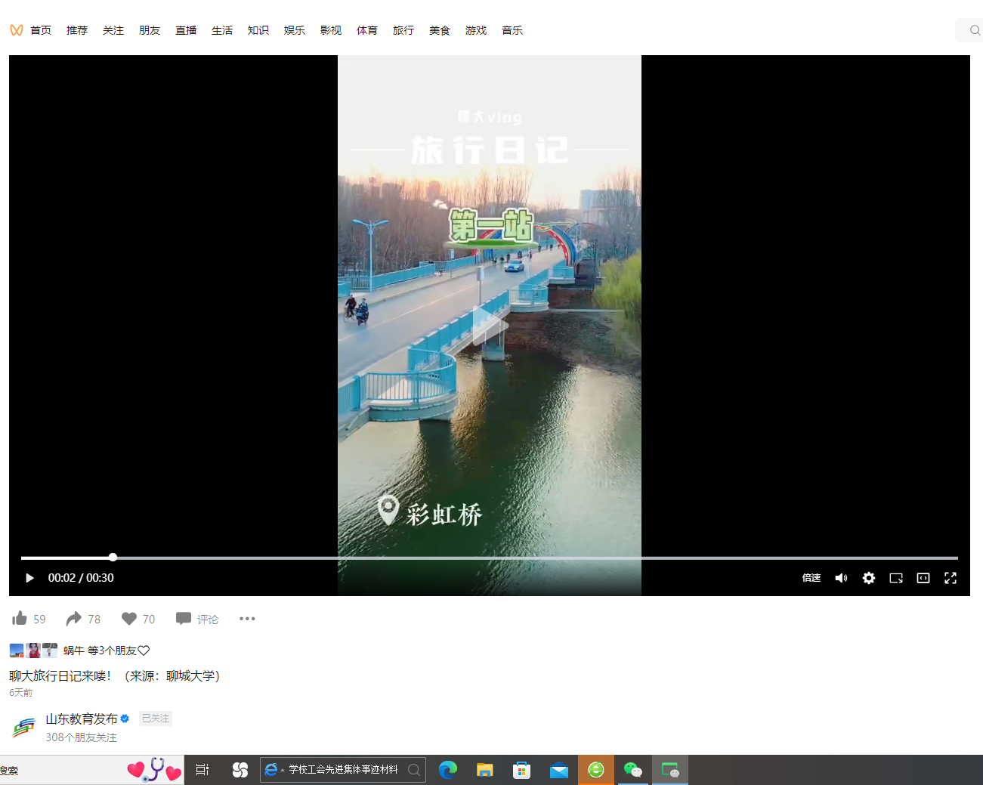
Task: Expand more actions via the ellipsis
Action: tap(246, 618)
